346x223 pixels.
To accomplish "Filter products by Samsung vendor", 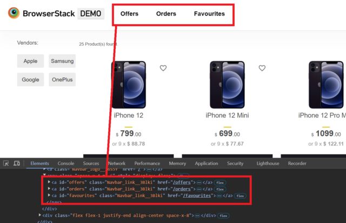I will pos(62,61).
